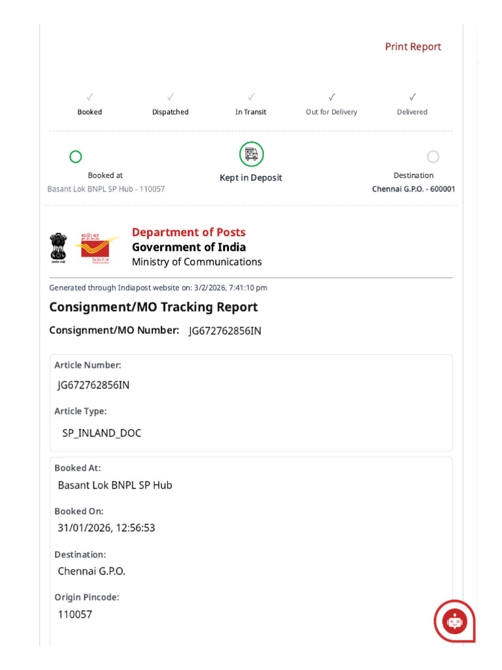Click the Print Report link
The height and width of the screenshot is (670, 502).
click(413, 46)
